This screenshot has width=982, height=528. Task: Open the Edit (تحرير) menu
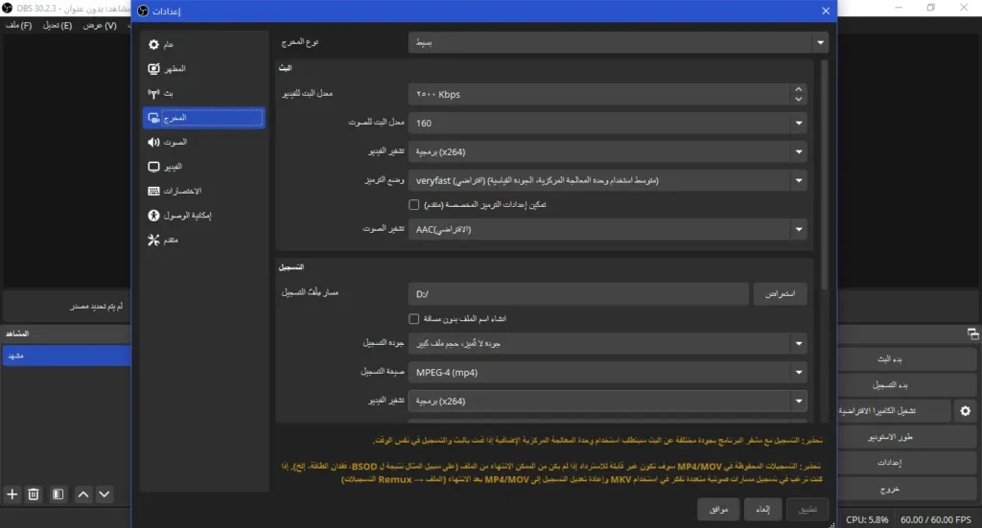58,26
